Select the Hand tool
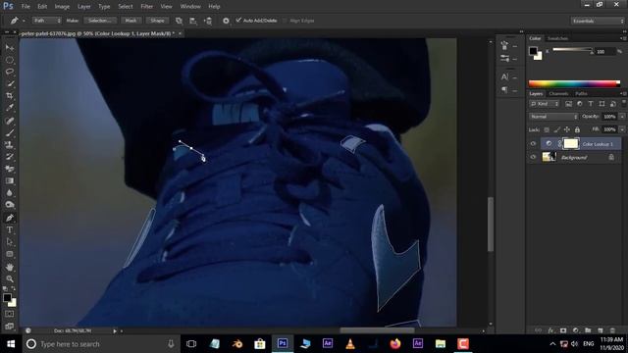This screenshot has height=353, width=628. pos(10,267)
